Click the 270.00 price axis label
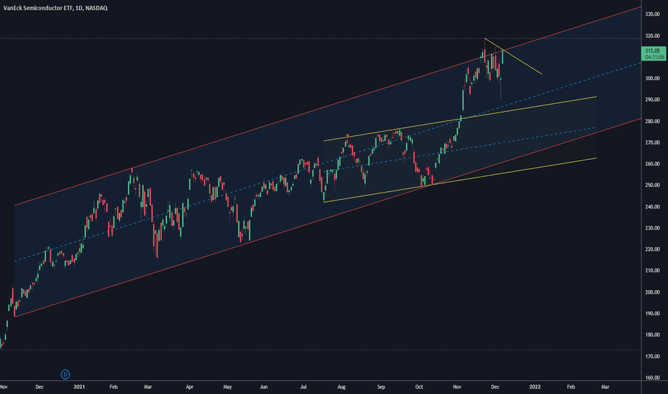This screenshot has height=394, width=668. click(652, 143)
